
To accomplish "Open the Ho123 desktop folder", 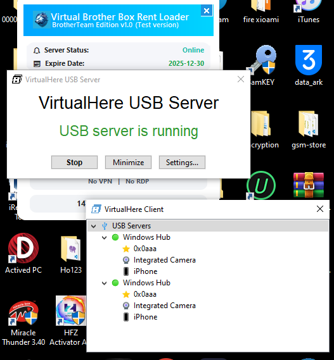I will click(71, 255).
